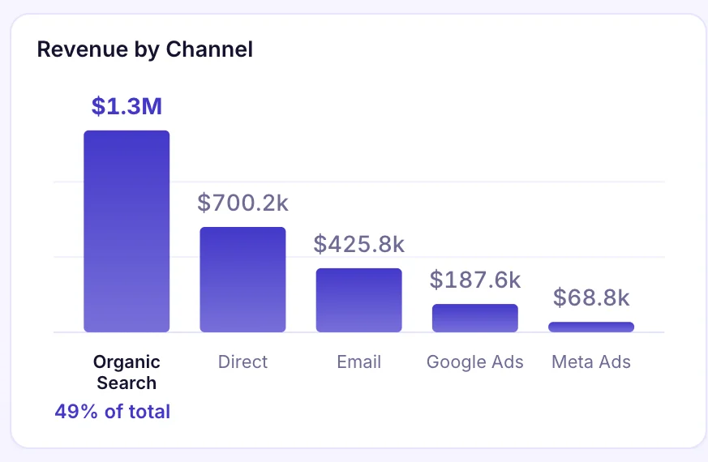Select the $68.8k value label
Viewport: 708px width, 462px height.
click(x=591, y=297)
